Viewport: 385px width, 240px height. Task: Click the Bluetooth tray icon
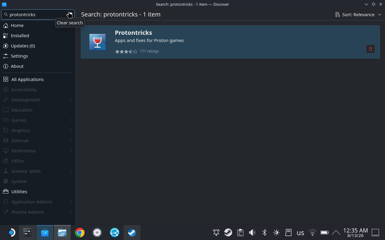pos(264,232)
